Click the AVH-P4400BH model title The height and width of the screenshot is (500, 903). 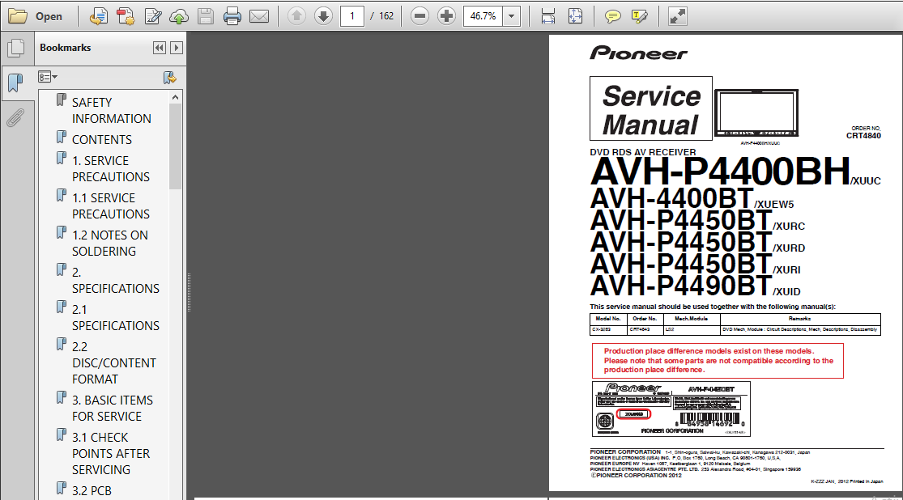(720, 171)
